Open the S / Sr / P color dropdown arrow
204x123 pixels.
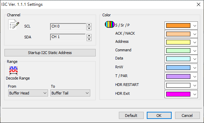click(194, 26)
